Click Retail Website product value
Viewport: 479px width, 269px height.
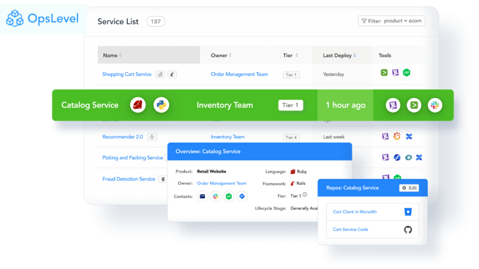pos(211,171)
